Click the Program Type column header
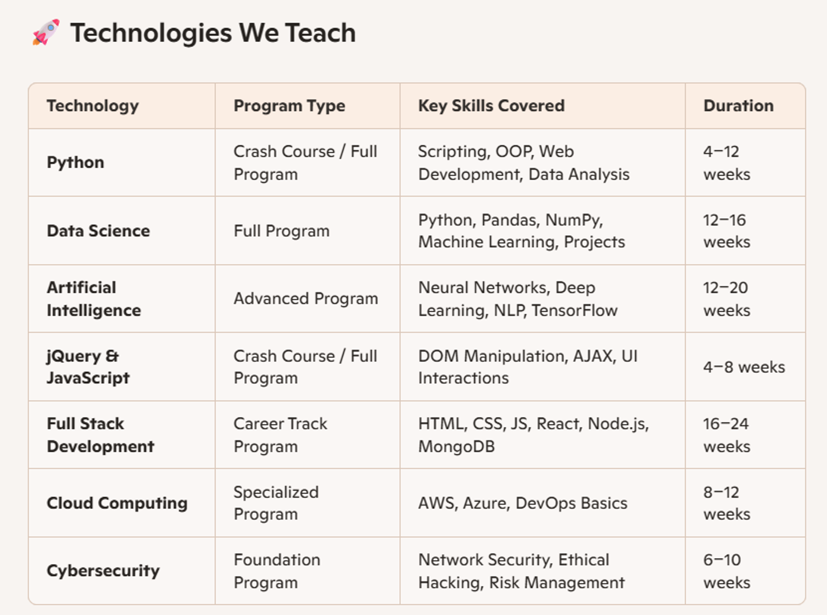827x615 pixels. click(x=289, y=106)
